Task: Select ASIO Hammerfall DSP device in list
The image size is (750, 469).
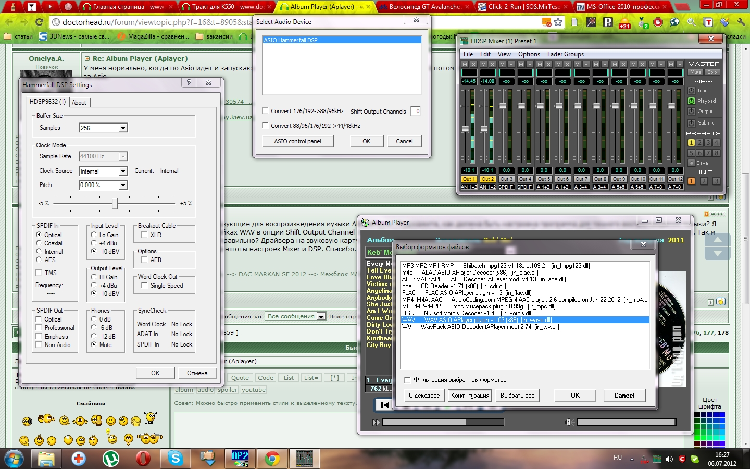Action: pos(342,40)
